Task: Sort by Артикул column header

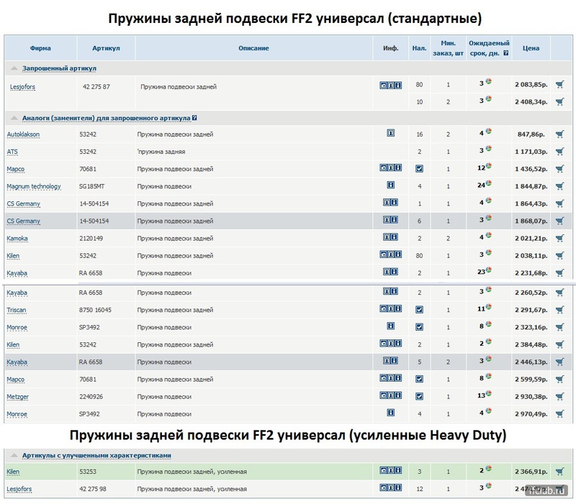Action: (106, 48)
